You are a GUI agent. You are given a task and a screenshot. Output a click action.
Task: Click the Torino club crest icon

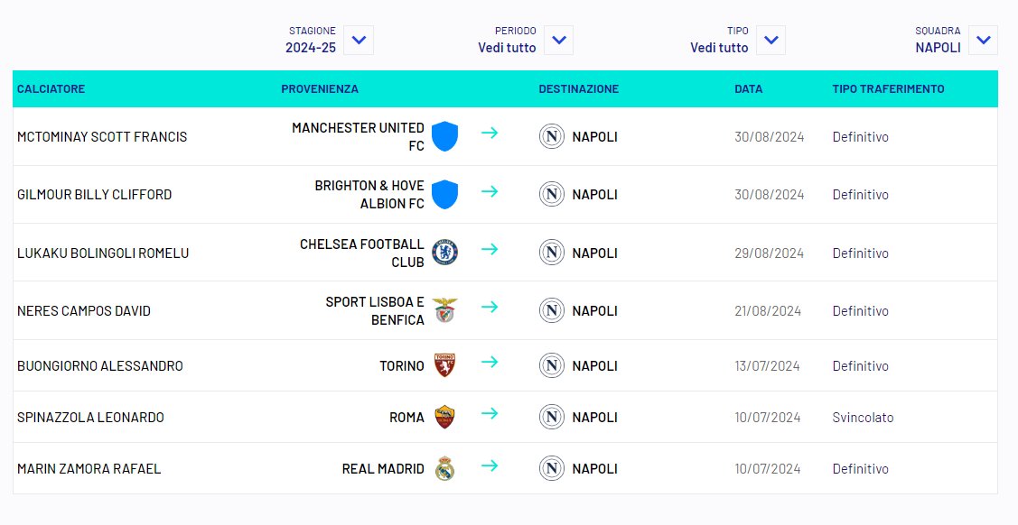[444, 365]
